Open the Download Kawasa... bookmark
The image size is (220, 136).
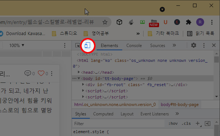click(x=22, y=34)
